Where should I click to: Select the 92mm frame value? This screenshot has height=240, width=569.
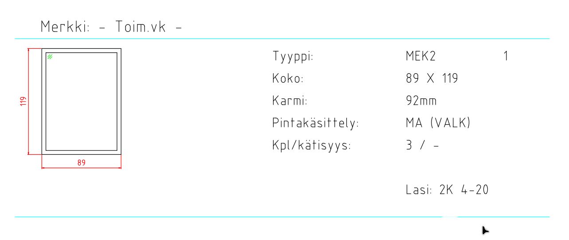click(421, 101)
